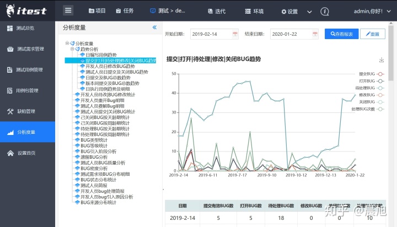Select 开发人员日修改BUG趋势 tree item
The height and width of the screenshot is (227, 397).
click(110, 66)
